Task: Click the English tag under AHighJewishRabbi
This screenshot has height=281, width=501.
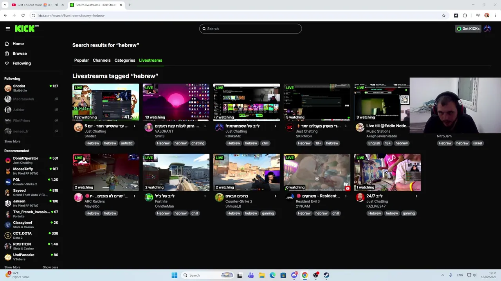Action: (374, 143)
